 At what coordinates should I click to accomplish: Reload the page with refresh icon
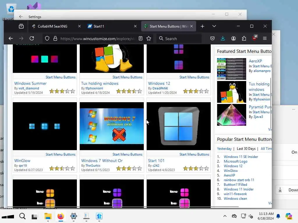[32, 39]
